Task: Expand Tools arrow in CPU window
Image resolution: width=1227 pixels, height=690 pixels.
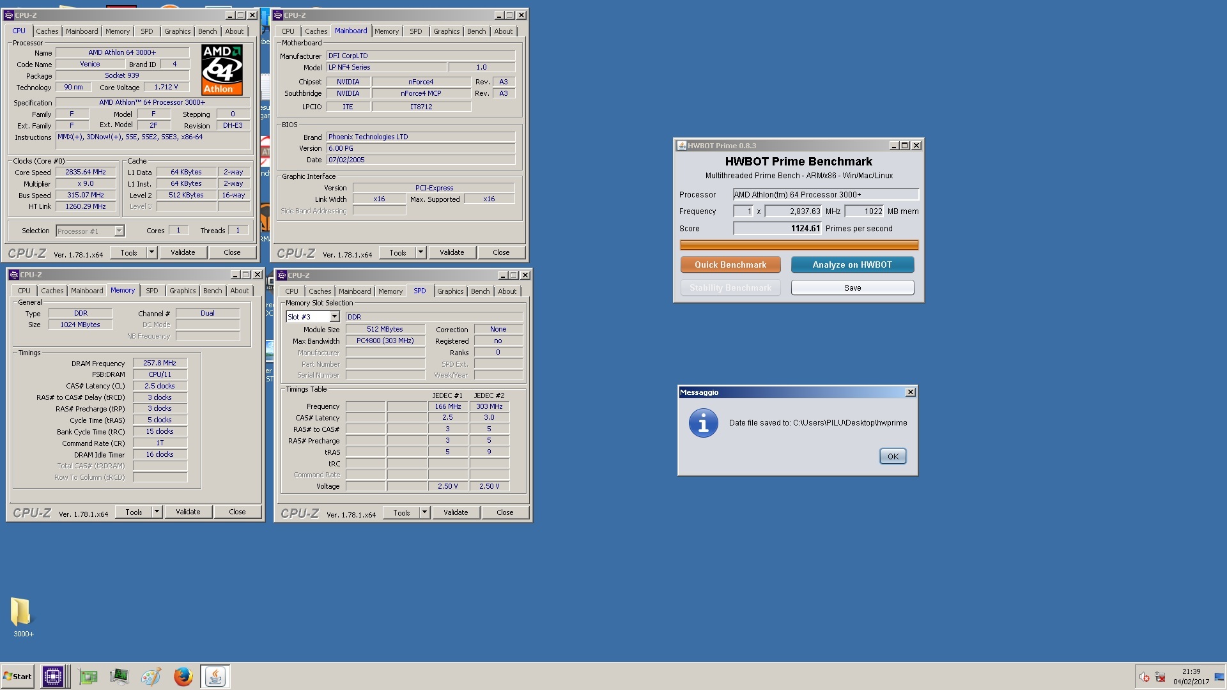Action: (151, 252)
